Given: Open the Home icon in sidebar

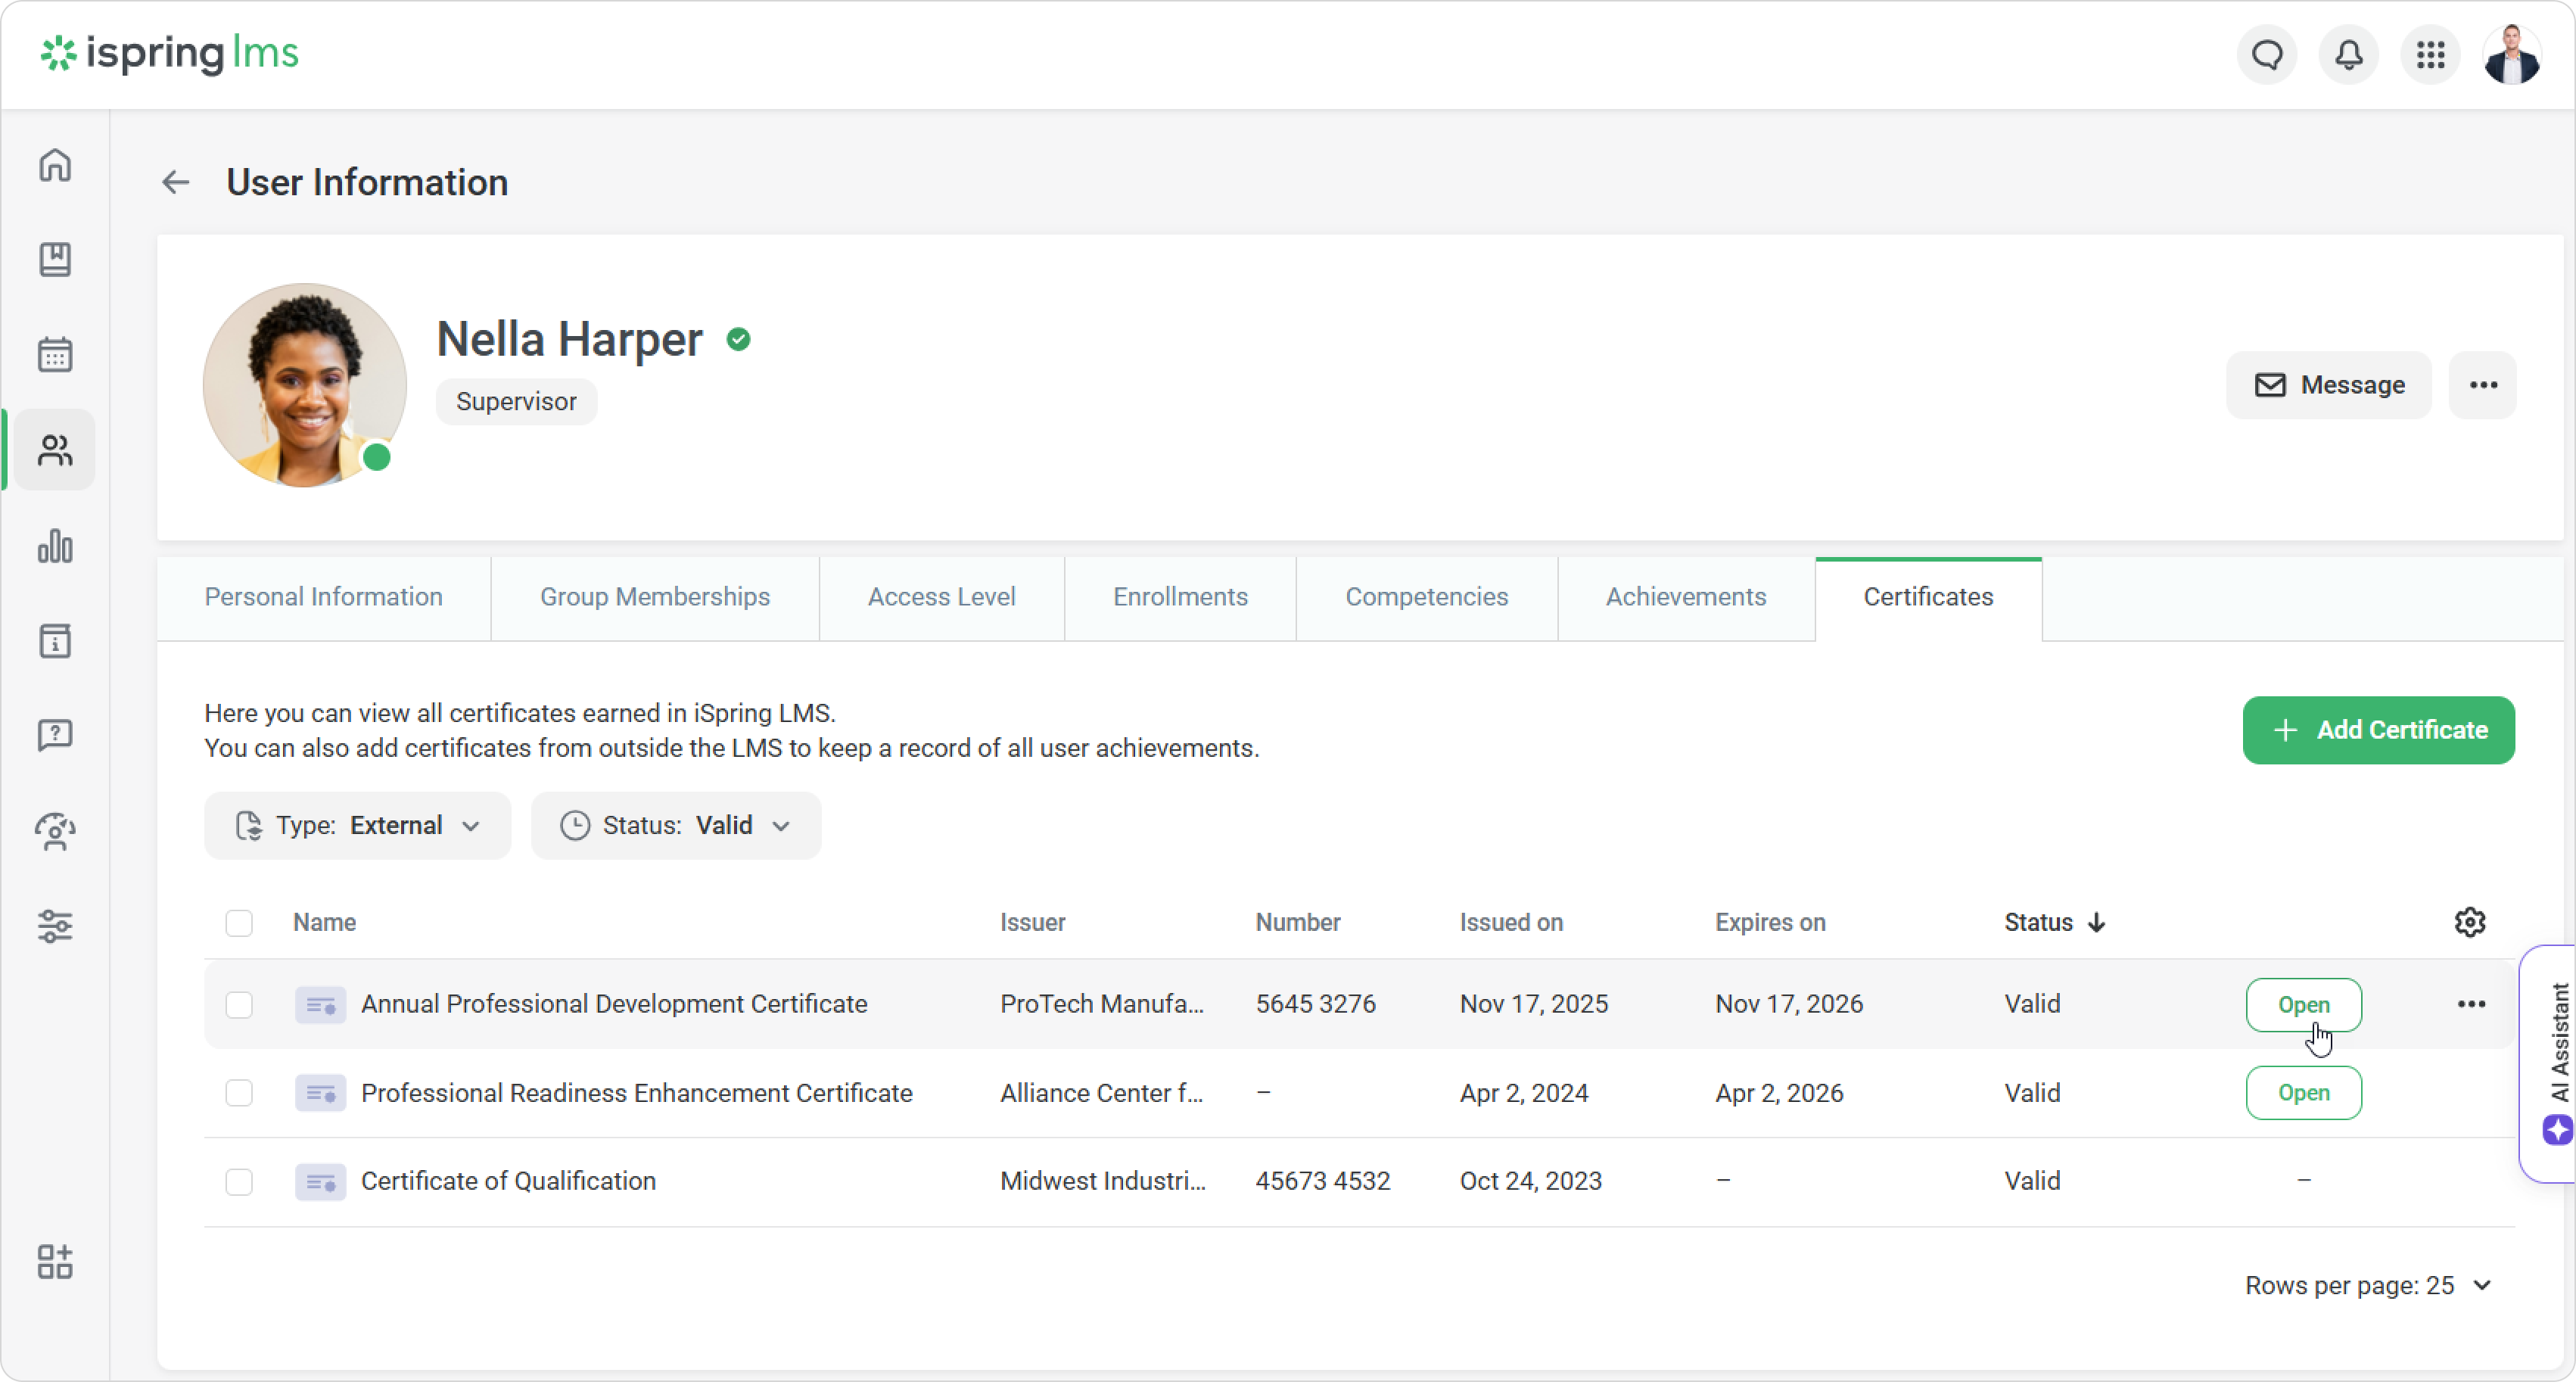Looking at the screenshot, I should (55, 165).
